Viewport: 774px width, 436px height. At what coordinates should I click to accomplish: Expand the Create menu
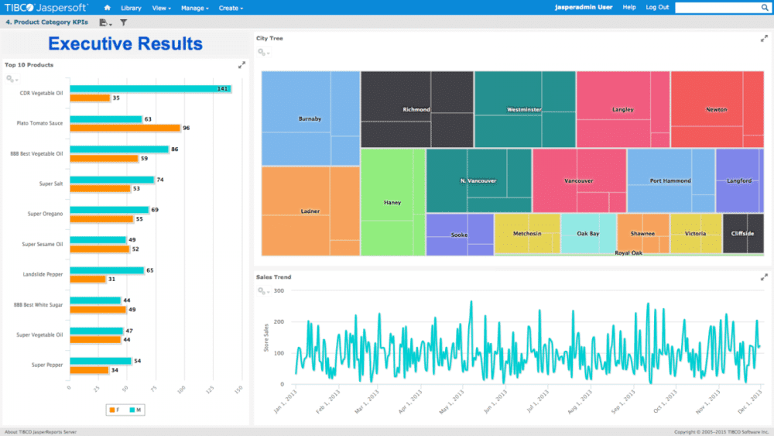[x=231, y=8]
